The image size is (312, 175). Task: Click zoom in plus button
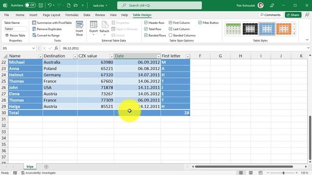296,173
